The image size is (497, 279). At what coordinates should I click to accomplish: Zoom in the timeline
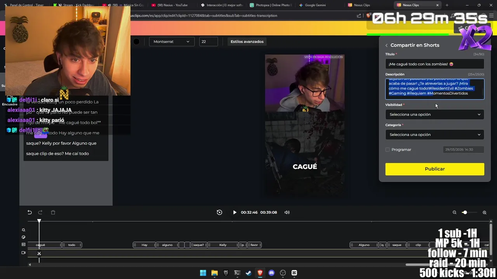click(x=485, y=212)
